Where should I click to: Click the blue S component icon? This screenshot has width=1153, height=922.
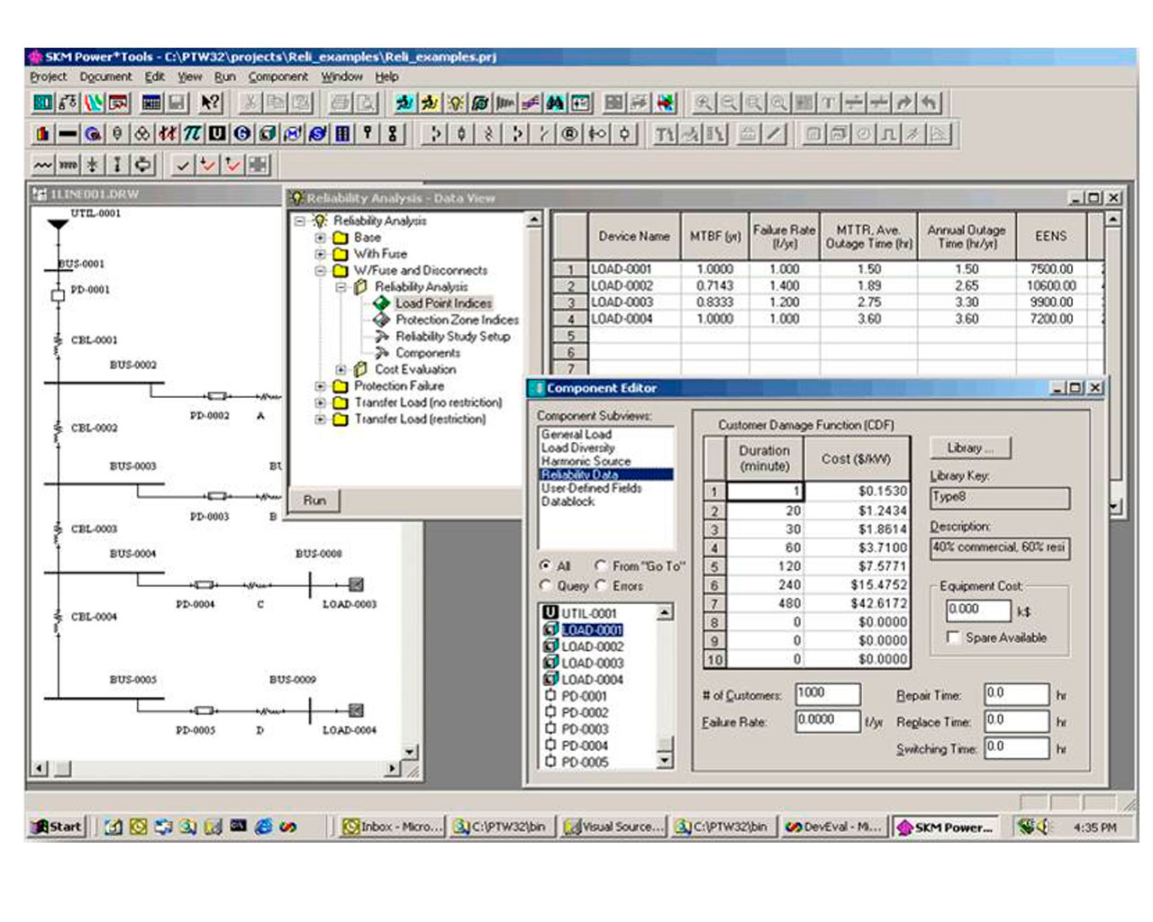(x=317, y=134)
